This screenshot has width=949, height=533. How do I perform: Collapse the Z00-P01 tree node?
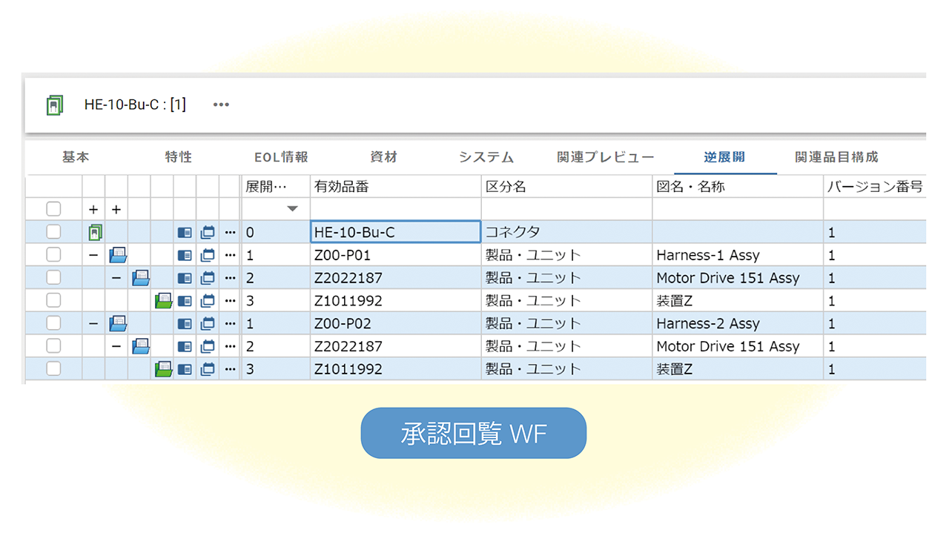pos(93,255)
